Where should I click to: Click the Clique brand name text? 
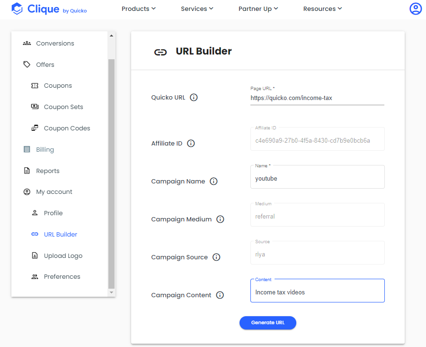[x=43, y=9]
